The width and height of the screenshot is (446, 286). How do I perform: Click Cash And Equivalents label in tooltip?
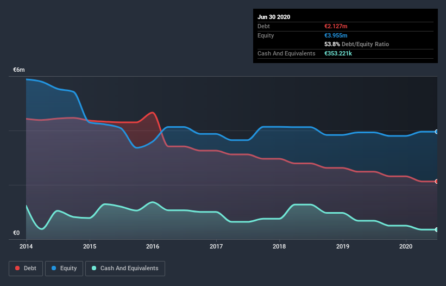[x=286, y=53]
